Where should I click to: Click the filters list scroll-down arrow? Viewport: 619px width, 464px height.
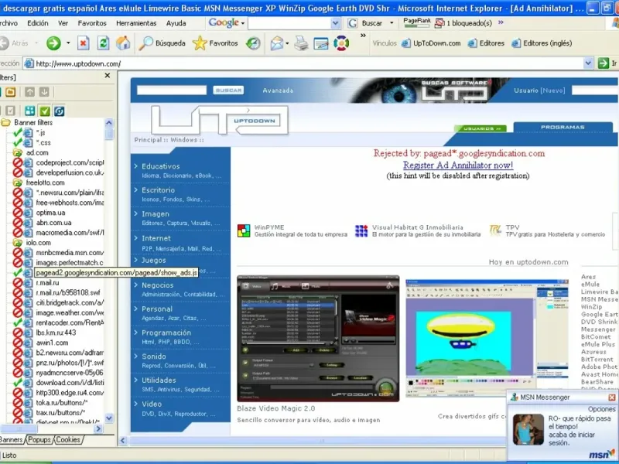pos(109,418)
